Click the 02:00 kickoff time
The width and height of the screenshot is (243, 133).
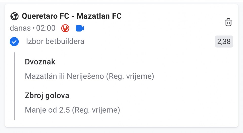pos(46,28)
